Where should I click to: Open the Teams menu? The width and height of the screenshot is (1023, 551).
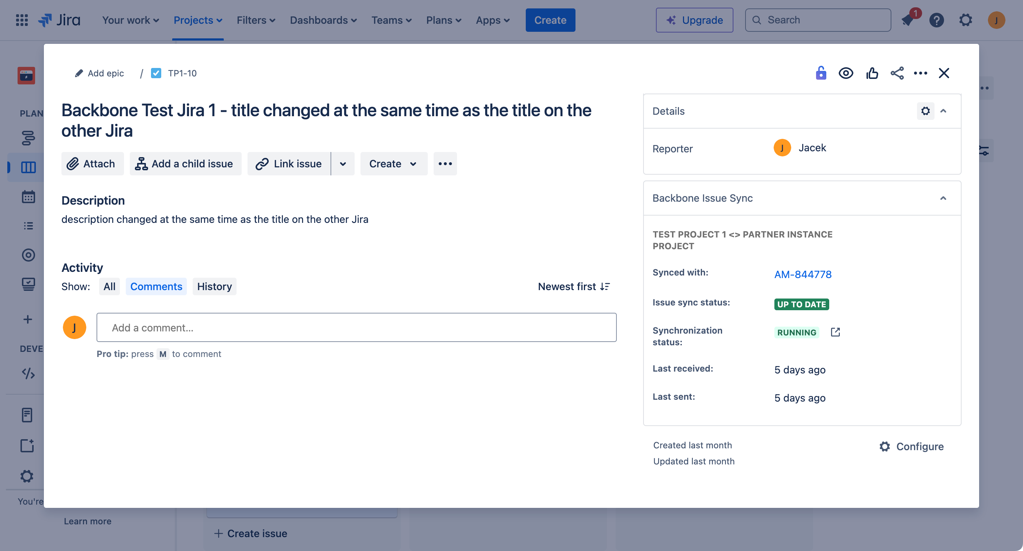[391, 20]
